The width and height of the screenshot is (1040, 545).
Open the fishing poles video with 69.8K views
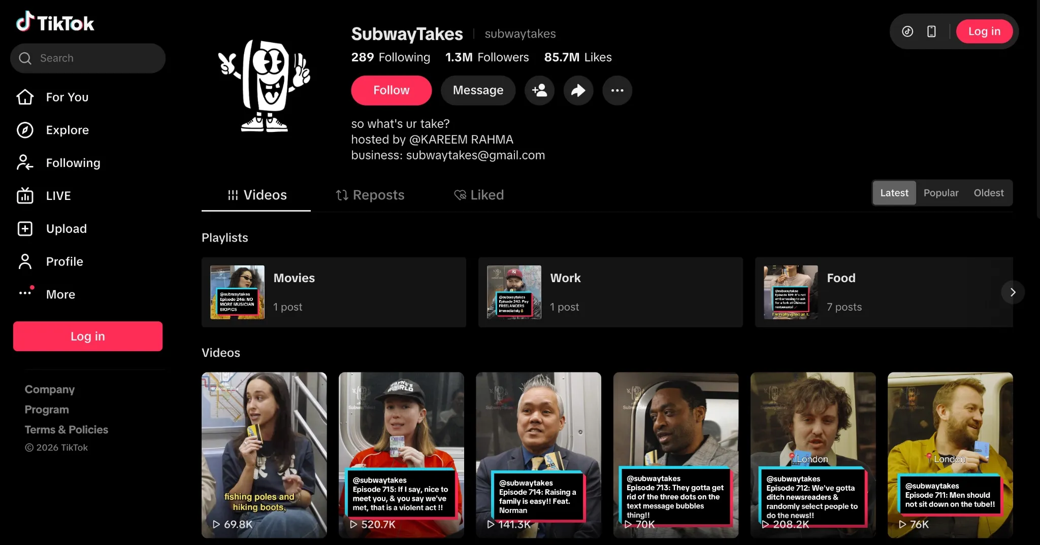coord(264,455)
